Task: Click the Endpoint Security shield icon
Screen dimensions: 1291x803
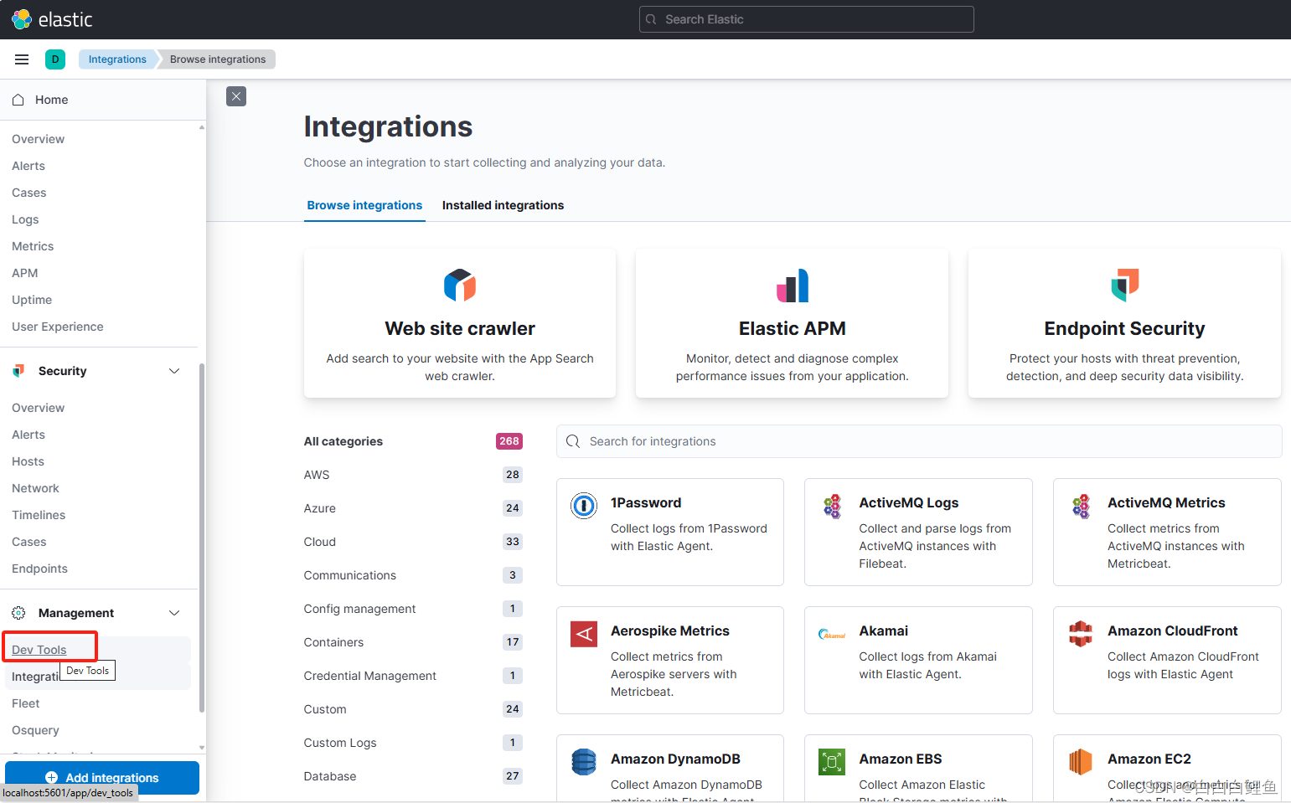Action: pyautogui.click(x=1124, y=285)
